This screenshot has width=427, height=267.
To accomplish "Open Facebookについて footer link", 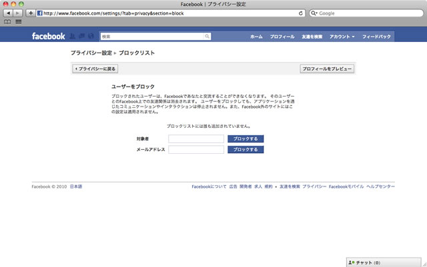I will tap(209, 186).
